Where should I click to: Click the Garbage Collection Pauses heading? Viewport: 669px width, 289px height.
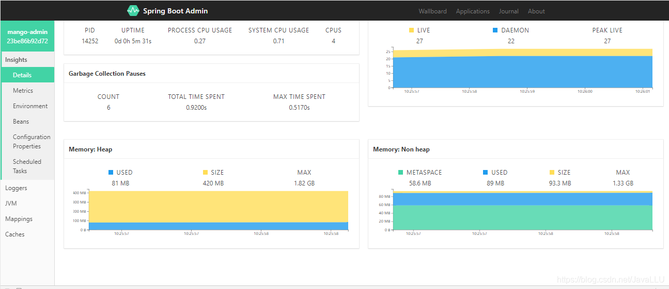(x=107, y=74)
